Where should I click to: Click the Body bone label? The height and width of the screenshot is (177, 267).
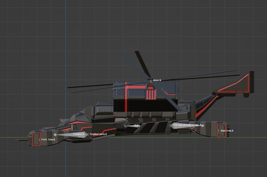(x=137, y=125)
